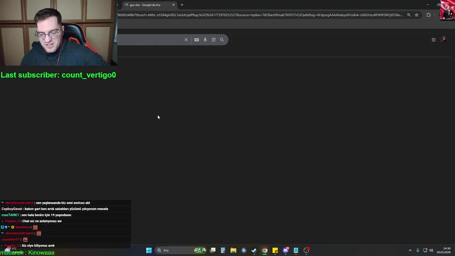The width and height of the screenshot is (455, 256).
Task: Open the Google apps grid
Action: click(x=433, y=40)
